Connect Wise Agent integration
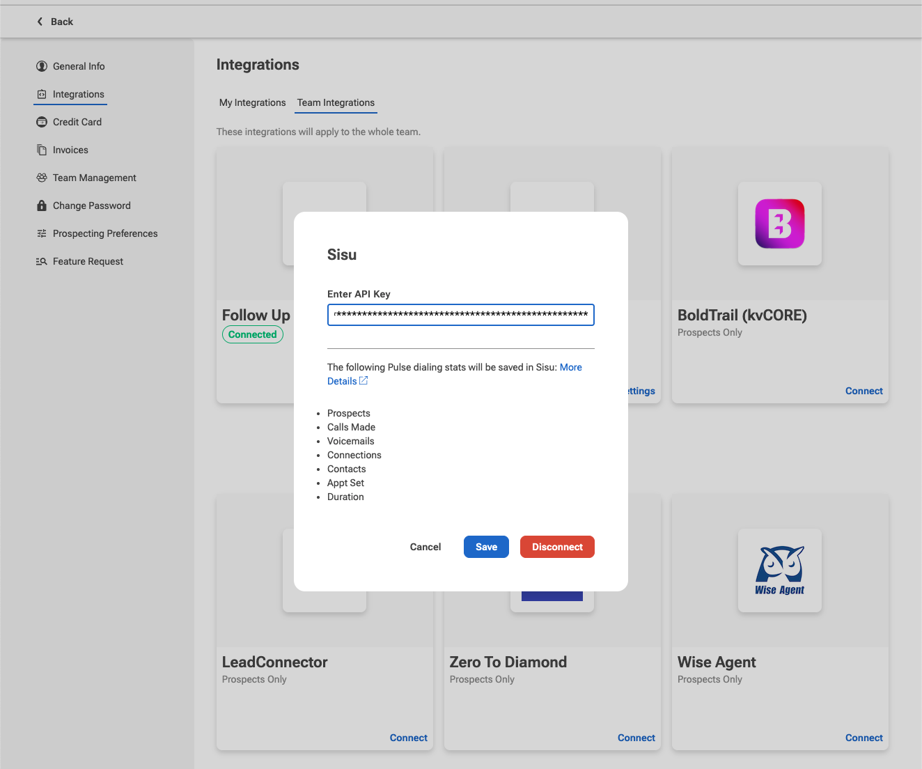The width and height of the screenshot is (922, 769). (x=864, y=738)
